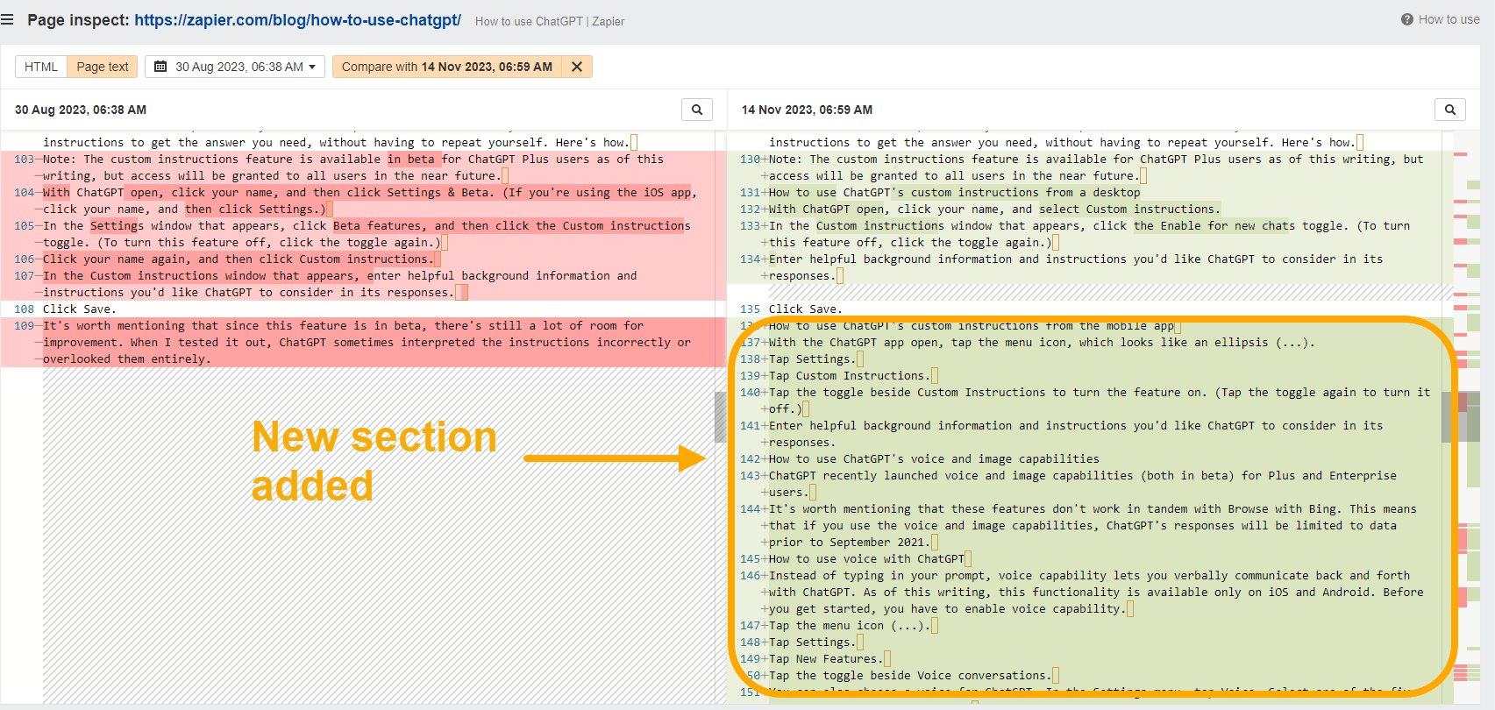Switch to the Page text tab
Image resolution: width=1495 pixels, height=710 pixels.
pos(103,67)
